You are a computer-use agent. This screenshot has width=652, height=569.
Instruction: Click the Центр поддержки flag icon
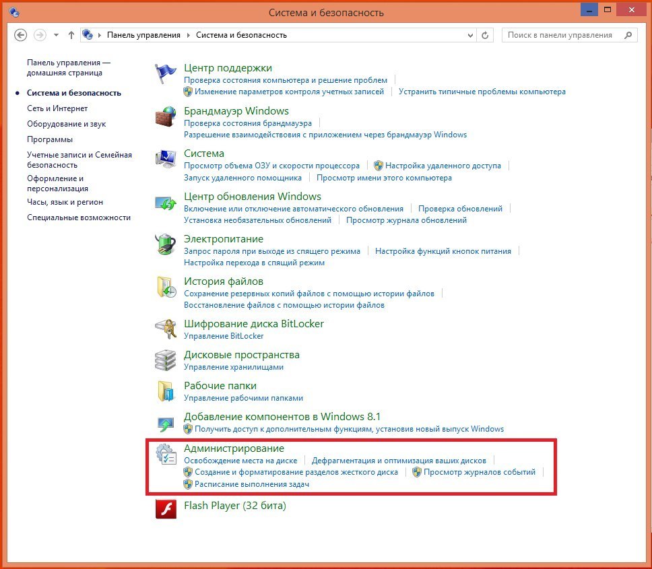[x=166, y=73]
